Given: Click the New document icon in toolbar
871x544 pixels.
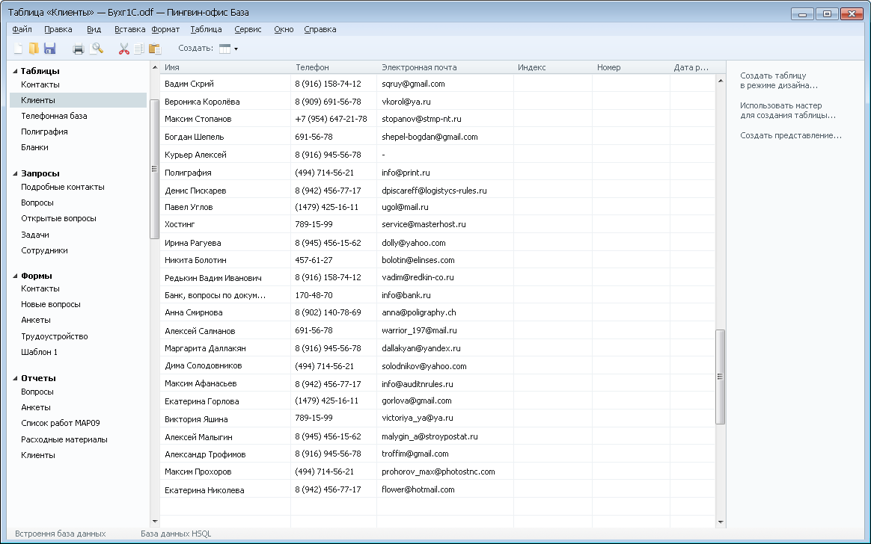Looking at the screenshot, I should (x=19, y=49).
